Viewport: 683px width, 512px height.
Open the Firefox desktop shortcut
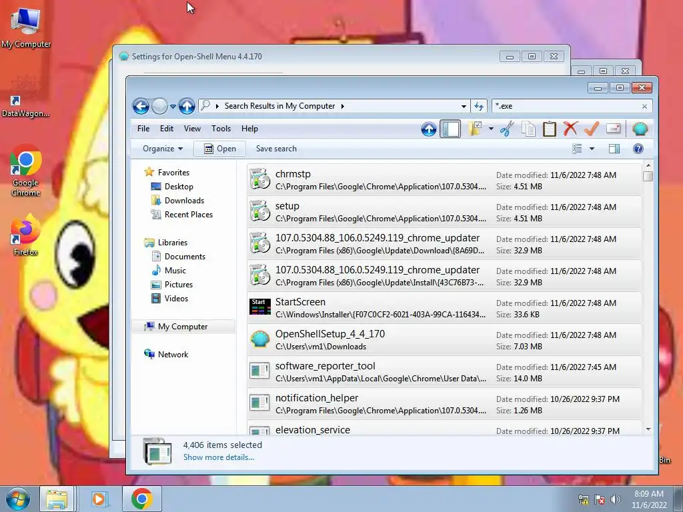pos(25,235)
